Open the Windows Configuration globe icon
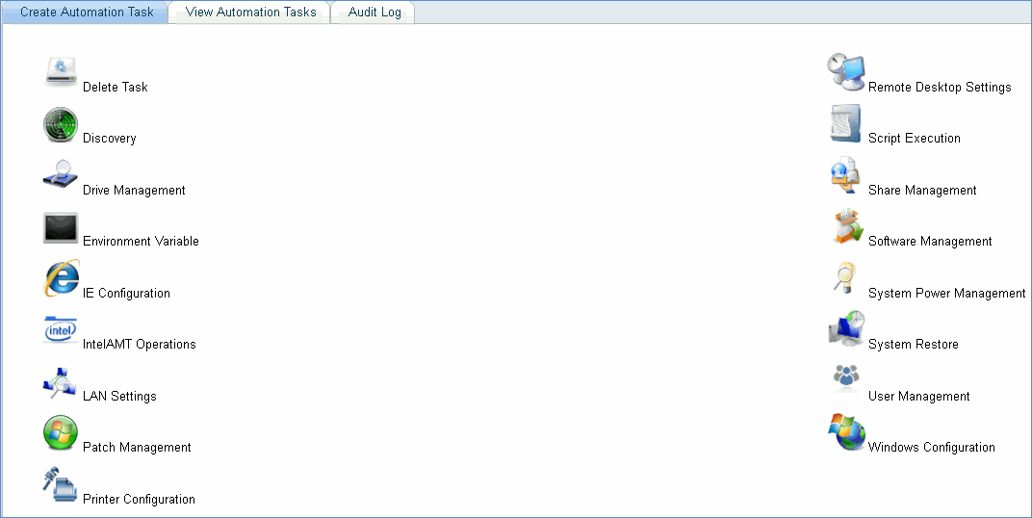The image size is (1032, 518). coord(846,434)
